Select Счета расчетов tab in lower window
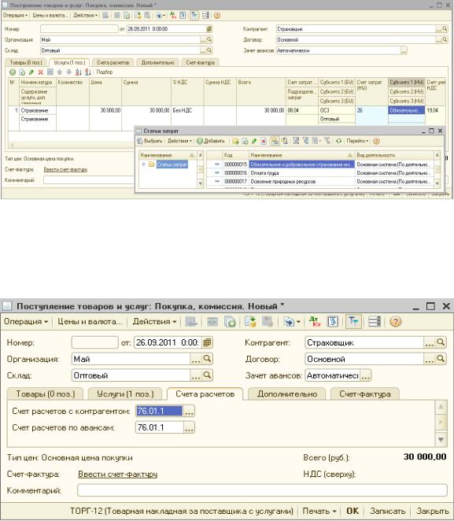Screen dimensions: 454x521 205,394
